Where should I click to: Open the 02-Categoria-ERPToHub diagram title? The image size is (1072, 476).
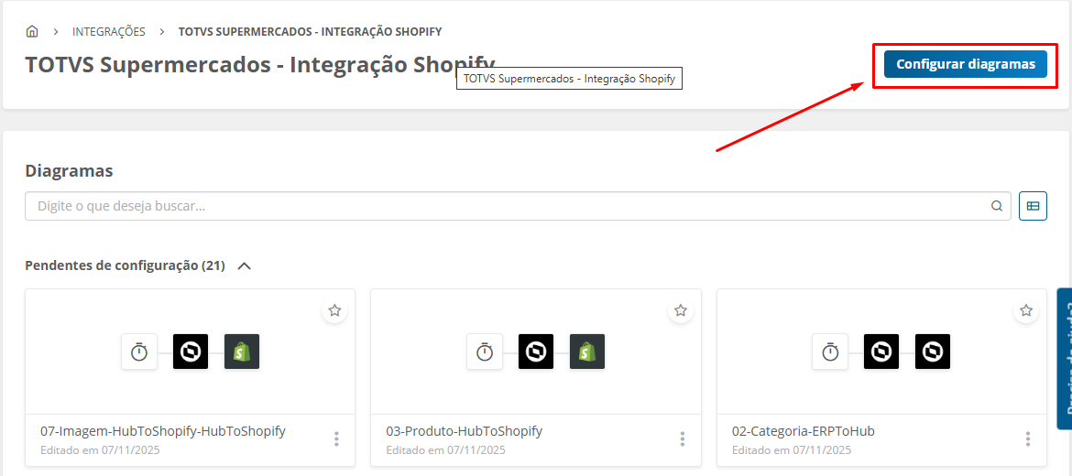pos(804,431)
